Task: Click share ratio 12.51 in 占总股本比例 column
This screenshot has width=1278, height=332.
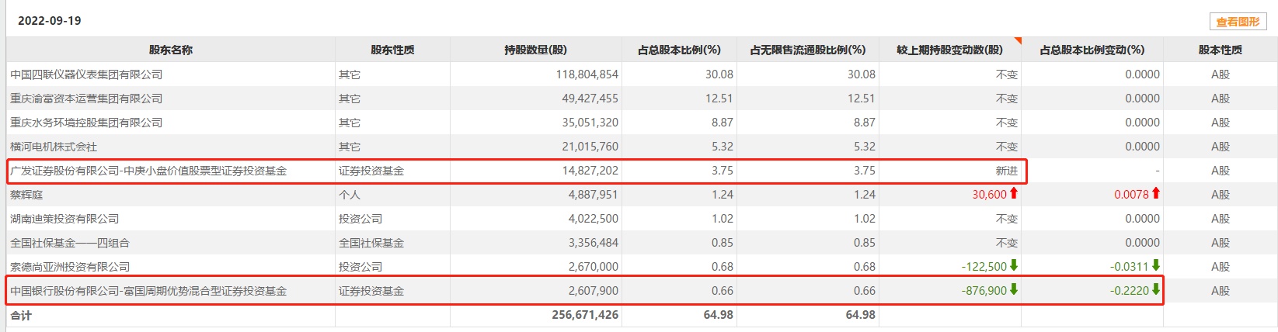Action: pyautogui.click(x=719, y=99)
